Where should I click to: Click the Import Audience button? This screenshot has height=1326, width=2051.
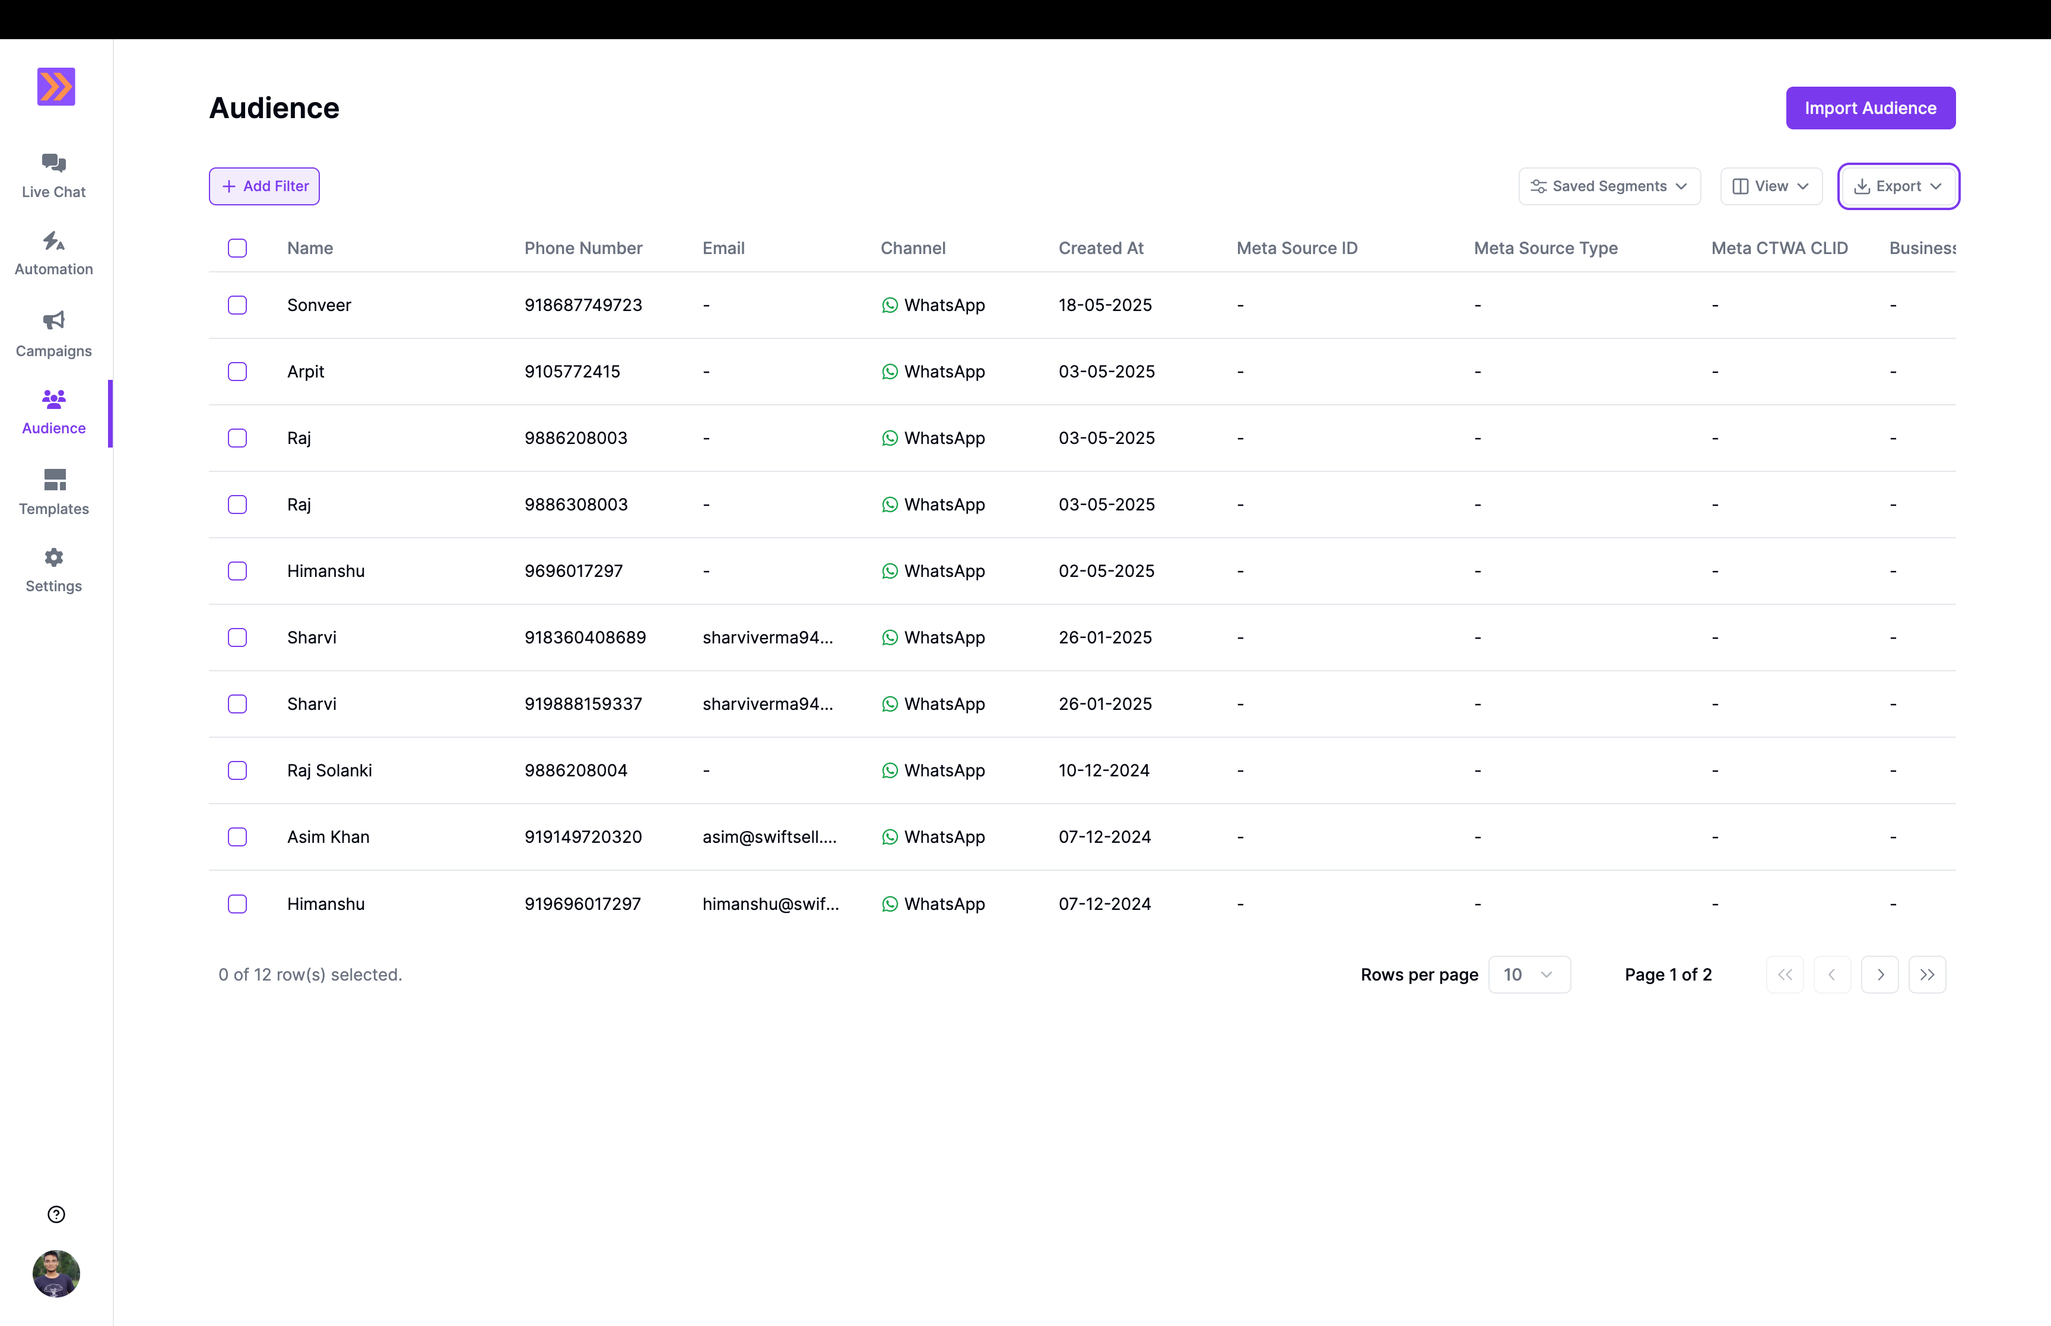[x=1870, y=107]
